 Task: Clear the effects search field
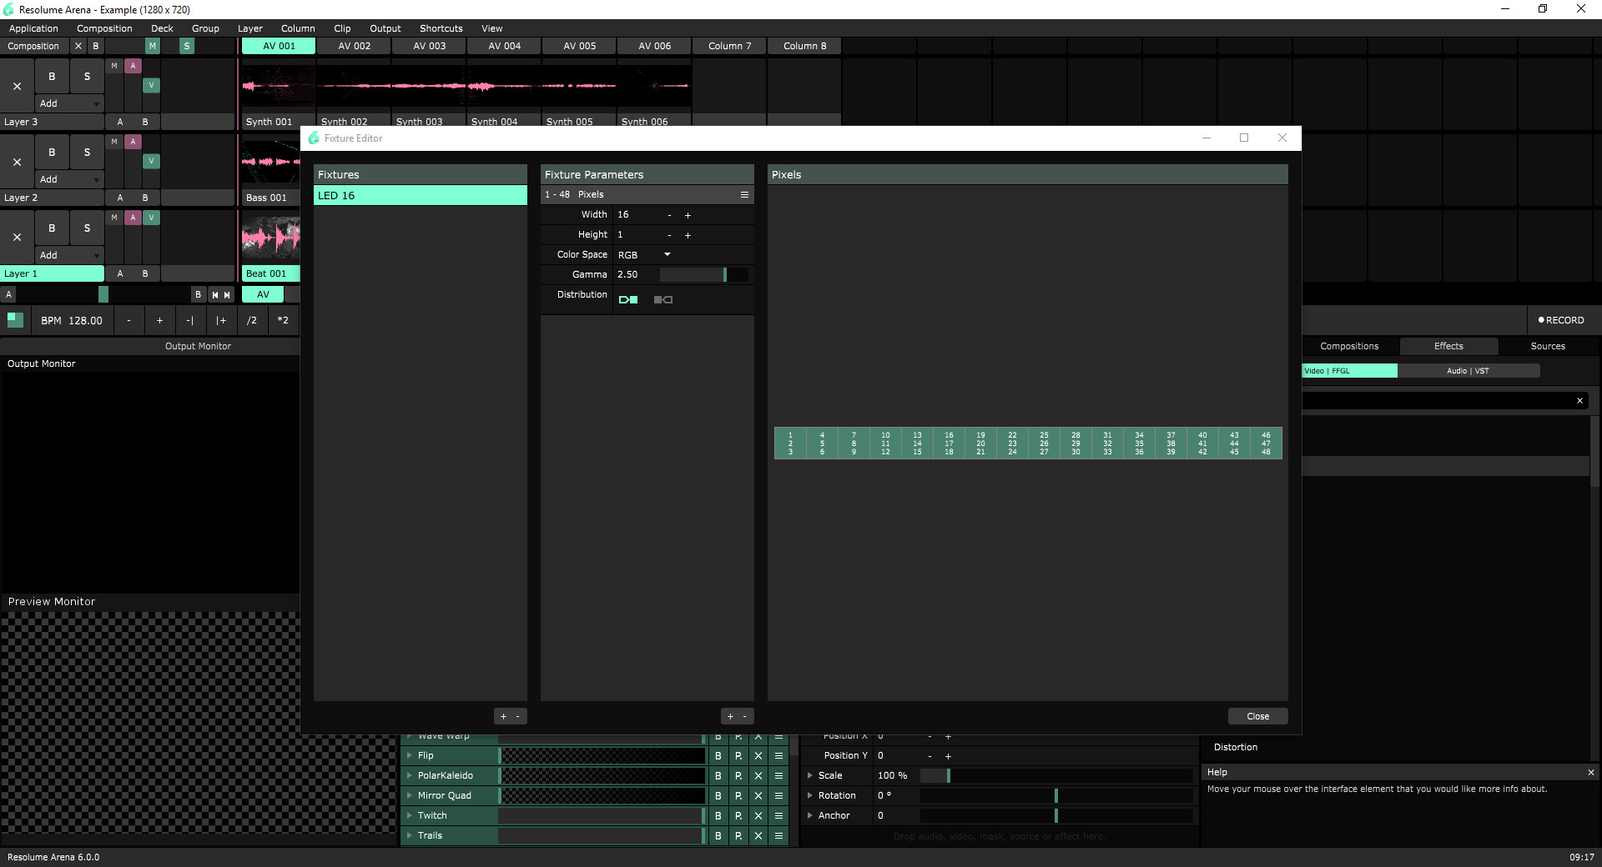coord(1579,401)
